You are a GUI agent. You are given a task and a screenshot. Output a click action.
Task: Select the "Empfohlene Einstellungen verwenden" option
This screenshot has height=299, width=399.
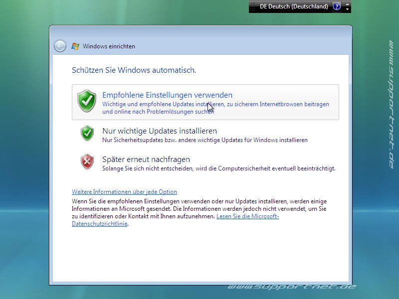(x=167, y=95)
